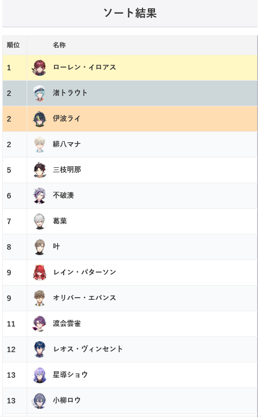Click the レオス・ヴィンセント name text

point(88,349)
